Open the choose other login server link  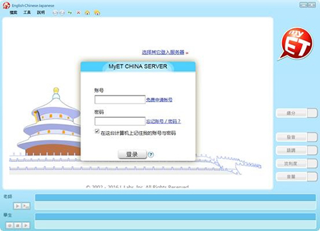[163, 52]
